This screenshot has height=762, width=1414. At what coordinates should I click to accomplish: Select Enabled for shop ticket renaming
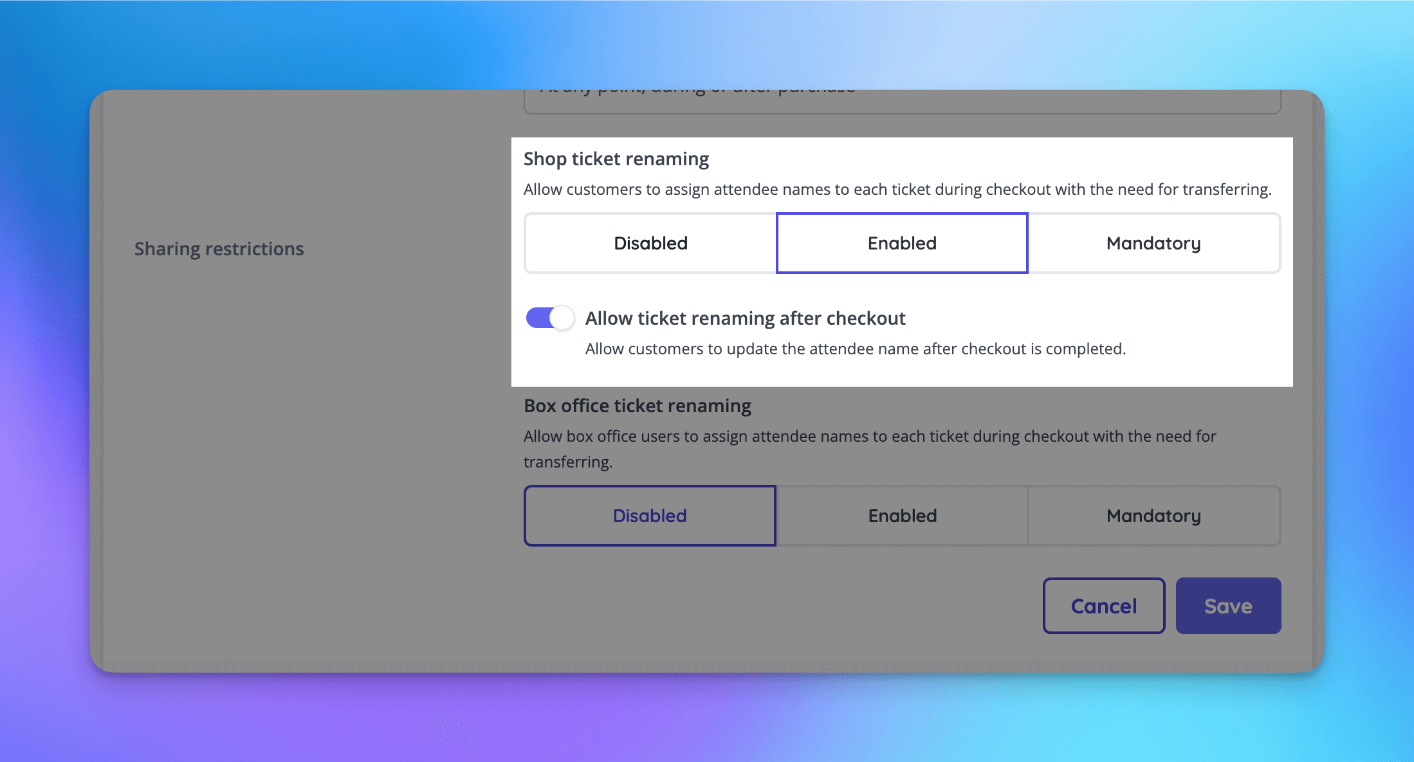point(901,243)
